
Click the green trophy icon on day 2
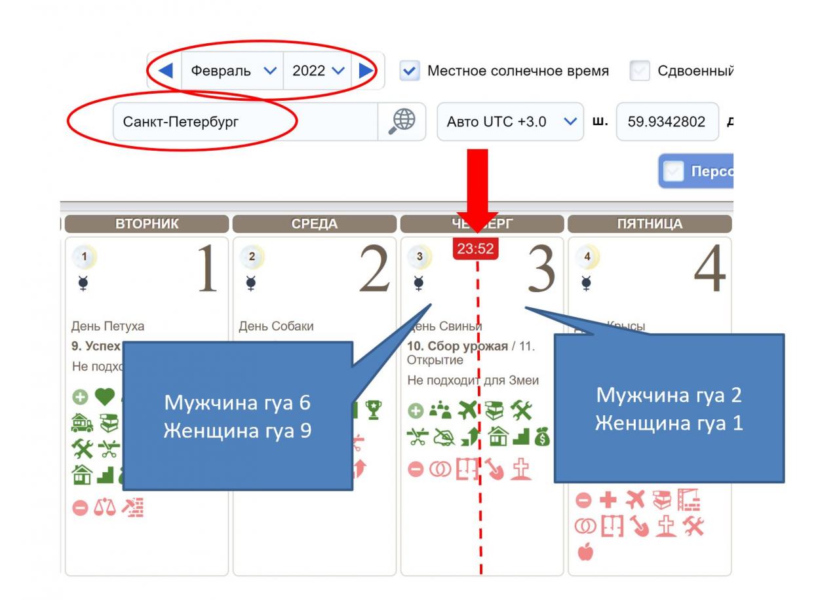coord(376,410)
